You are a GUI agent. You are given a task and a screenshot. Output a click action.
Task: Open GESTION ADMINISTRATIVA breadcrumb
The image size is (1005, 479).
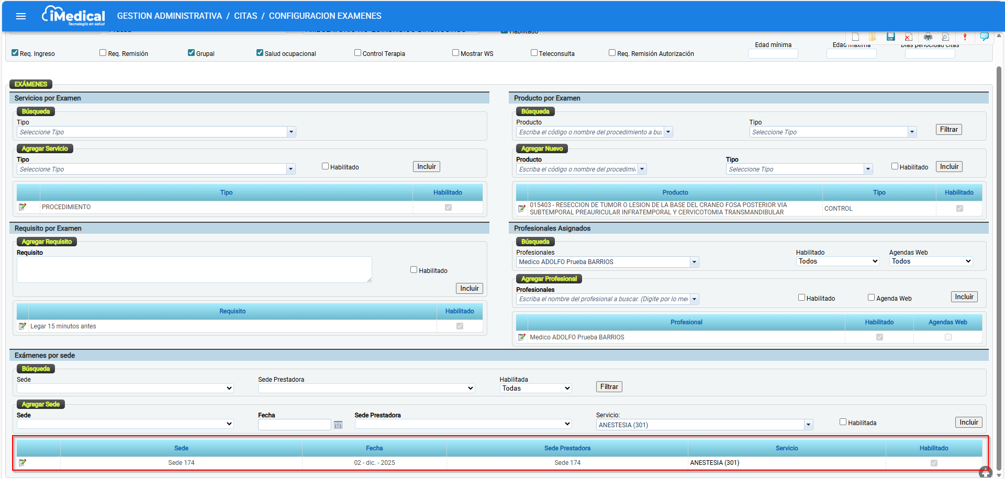coord(170,16)
